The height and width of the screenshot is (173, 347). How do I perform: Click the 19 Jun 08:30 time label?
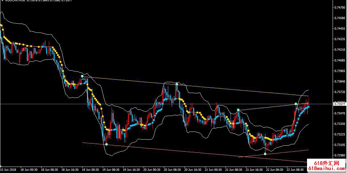[111, 170]
